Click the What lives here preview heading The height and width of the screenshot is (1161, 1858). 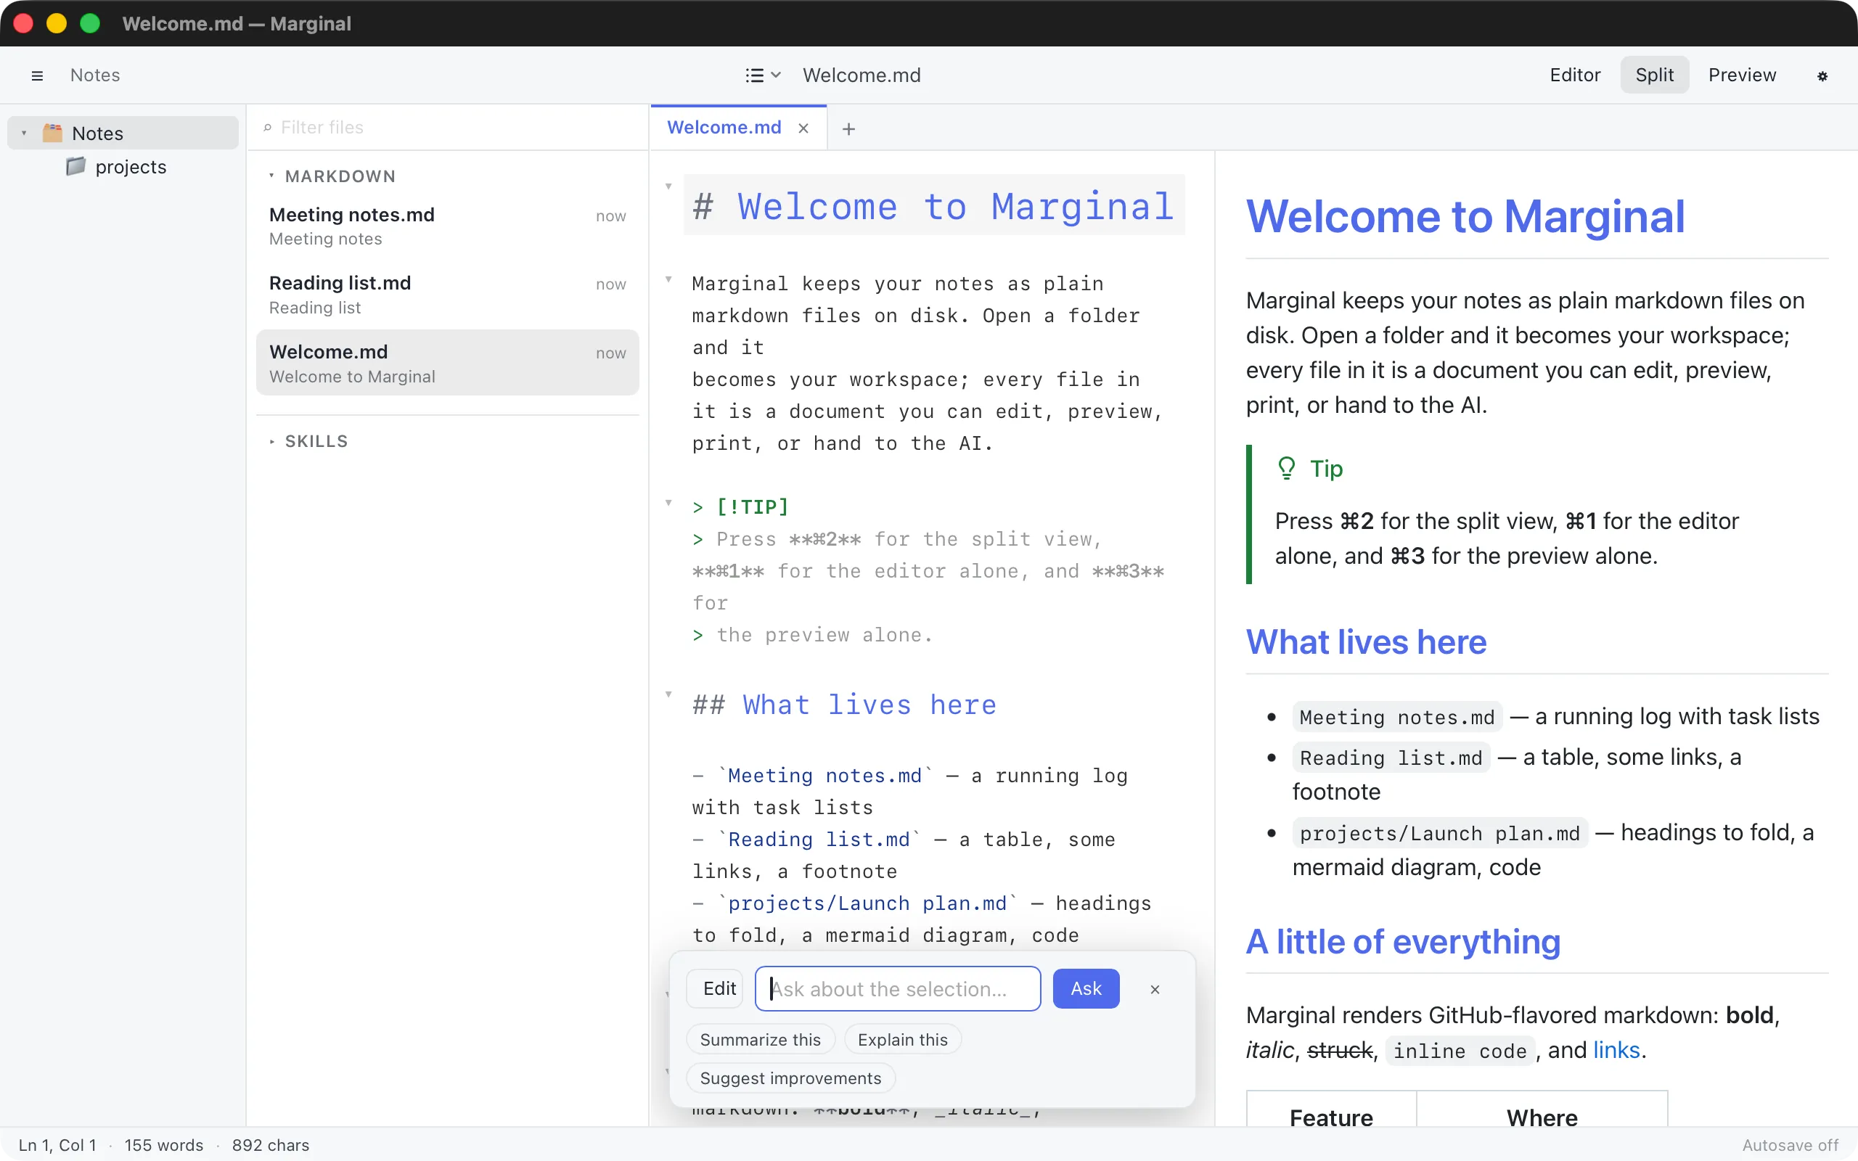tap(1367, 642)
